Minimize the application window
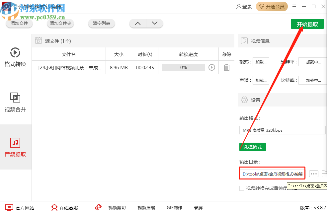Image resolution: width=327 pixels, height=212 pixels. click(x=304, y=6)
